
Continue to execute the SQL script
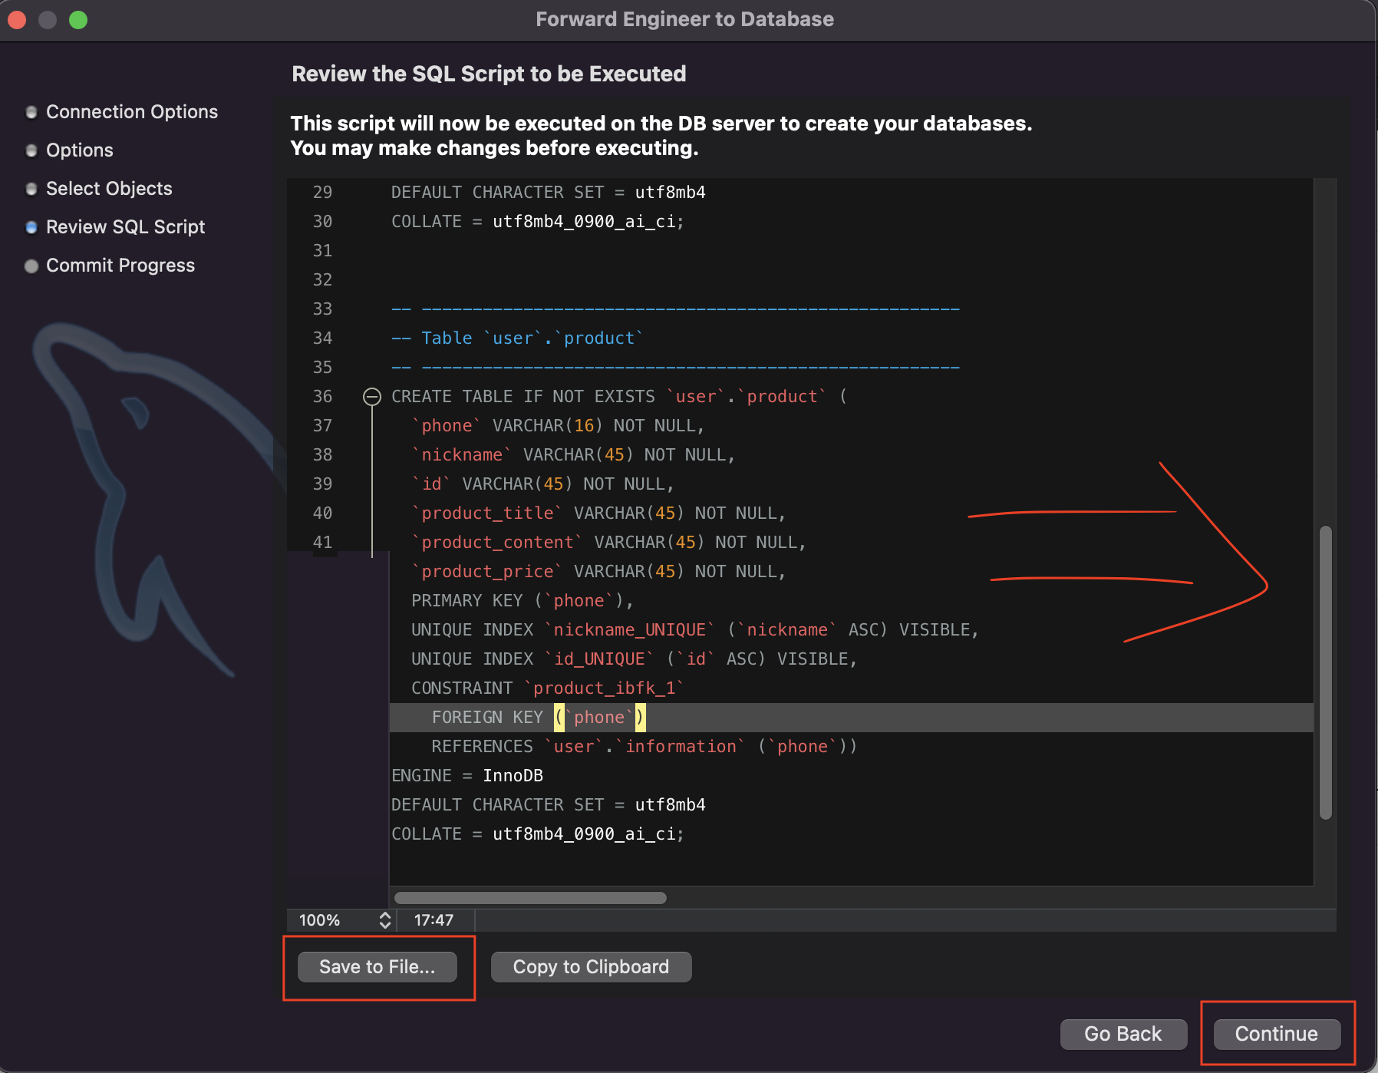[x=1277, y=1034]
